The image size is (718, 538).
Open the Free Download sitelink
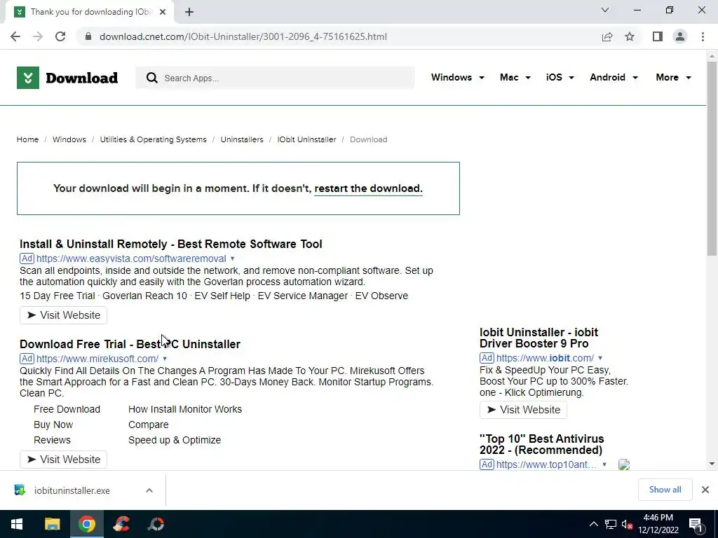(67, 409)
